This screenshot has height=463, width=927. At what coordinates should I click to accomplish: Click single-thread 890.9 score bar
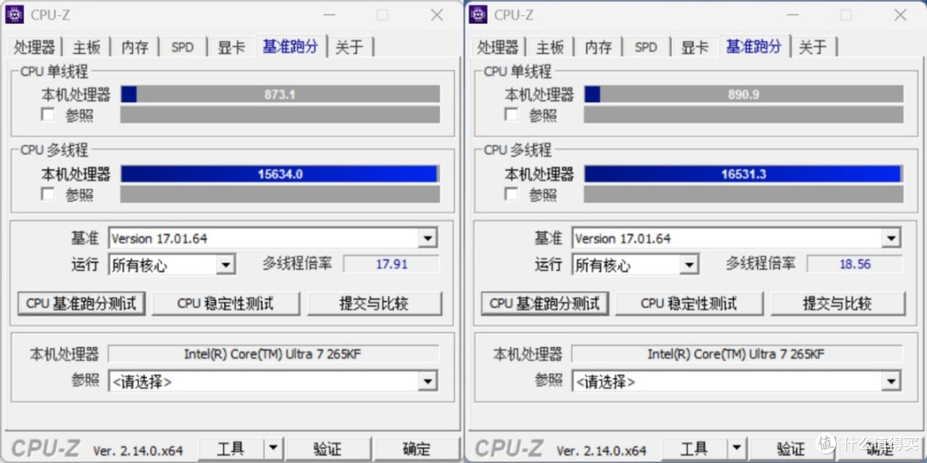(x=743, y=94)
